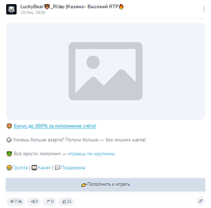Open the Группа link
The width and height of the screenshot is (211, 208).
pos(20,168)
